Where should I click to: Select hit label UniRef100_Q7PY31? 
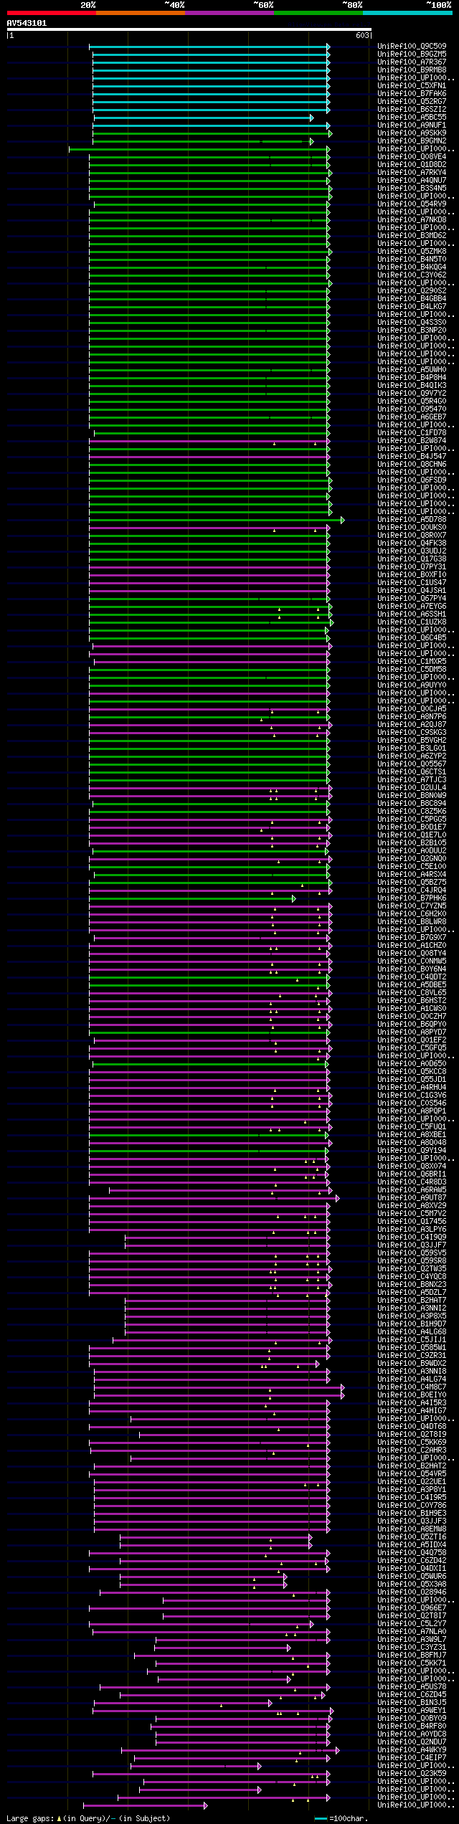(x=412, y=567)
